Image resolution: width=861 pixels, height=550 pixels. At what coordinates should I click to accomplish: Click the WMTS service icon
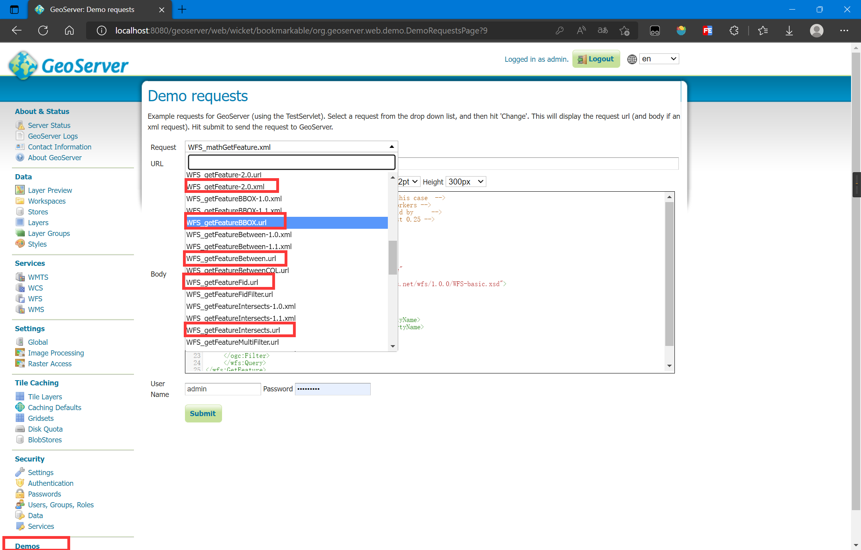pyautogui.click(x=20, y=277)
